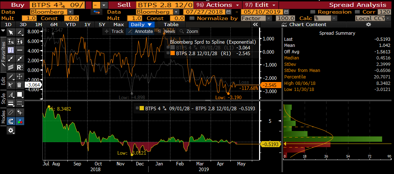Viewport: 394px width, 174px height.
Task: Open the Edit menu
Action: [x=260, y=5]
